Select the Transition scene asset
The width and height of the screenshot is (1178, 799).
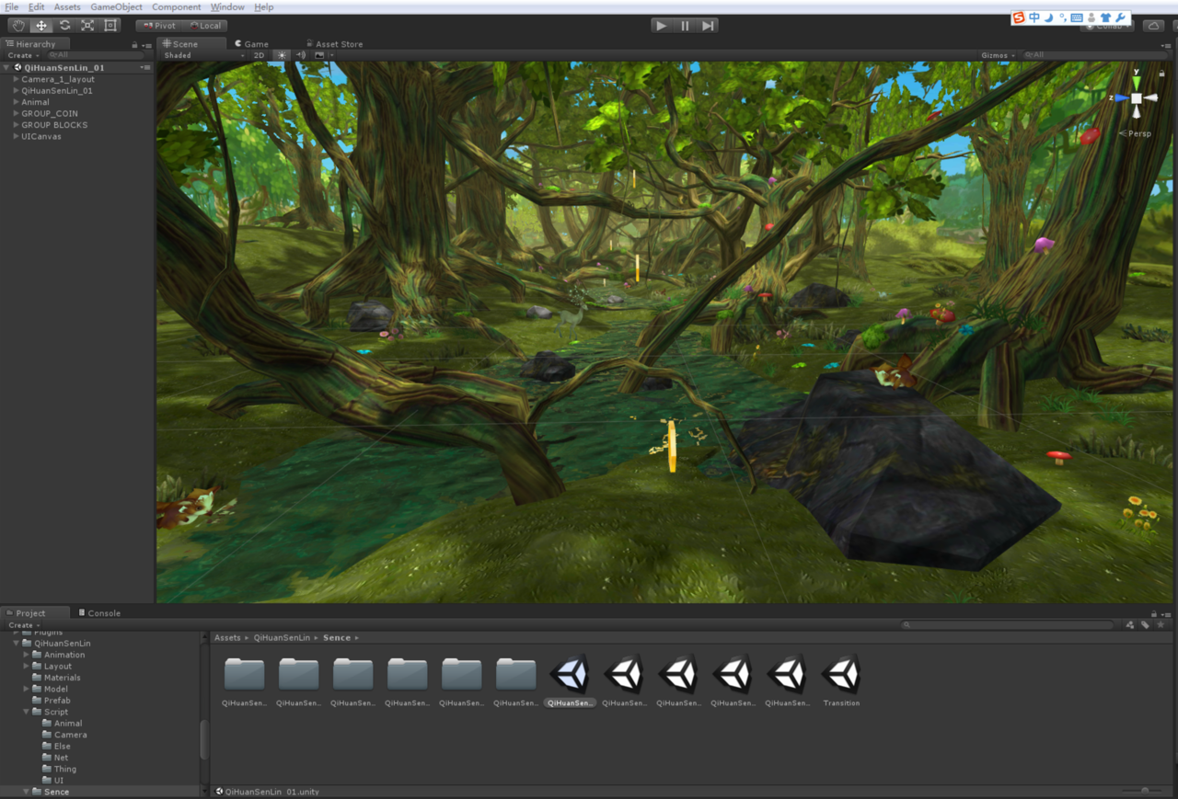[841, 680]
